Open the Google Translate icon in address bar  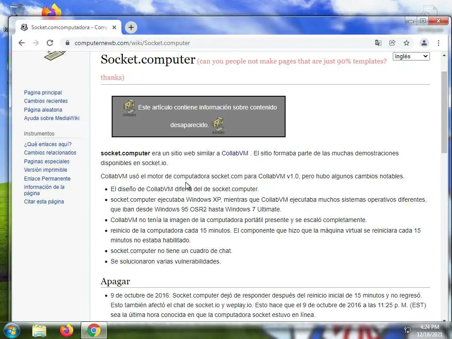[378, 43]
